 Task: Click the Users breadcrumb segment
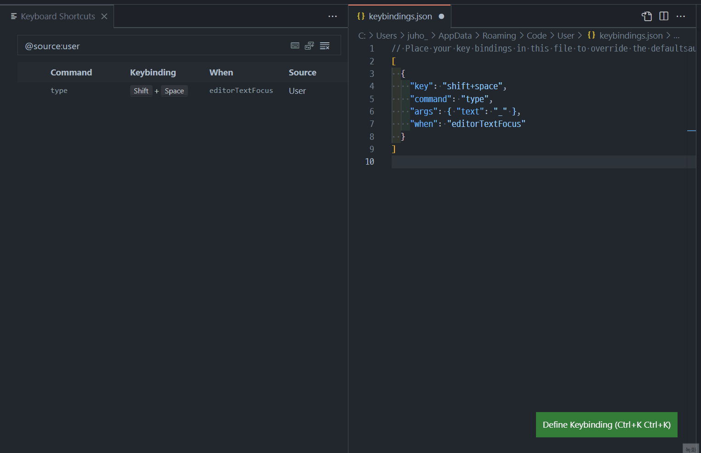386,36
